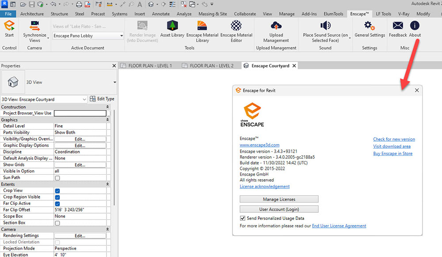Viewport: 442px width, 257px height.
Task: Click the Default 3D View house icon
Action: click(x=151, y=4)
